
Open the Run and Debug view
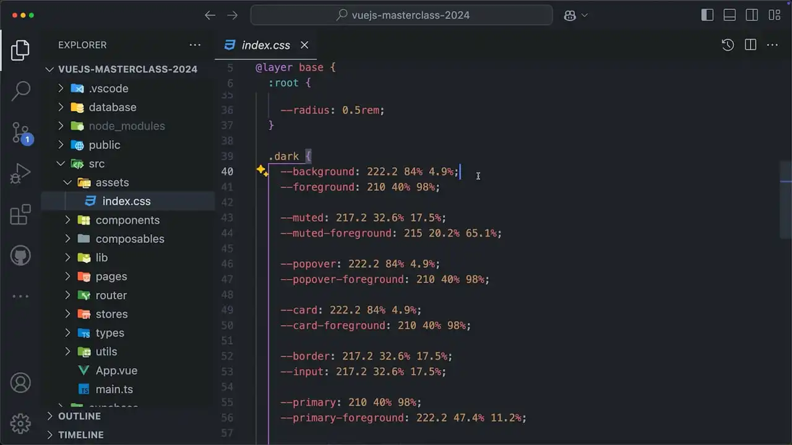click(x=20, y=174)
